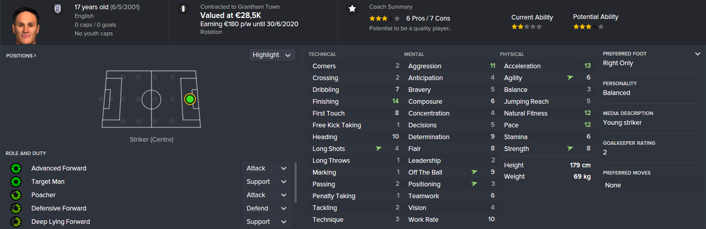
Task: Select the Target Man role suitability icon
Action: (16, 182)
